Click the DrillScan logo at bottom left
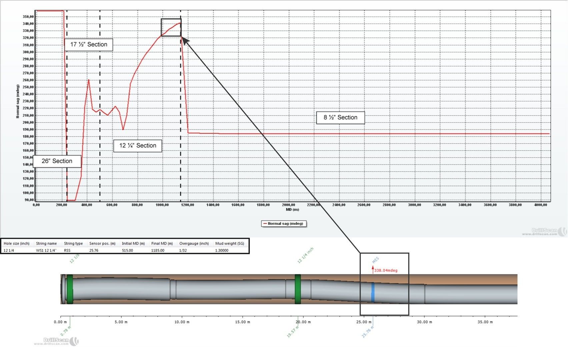 (57, 341)
